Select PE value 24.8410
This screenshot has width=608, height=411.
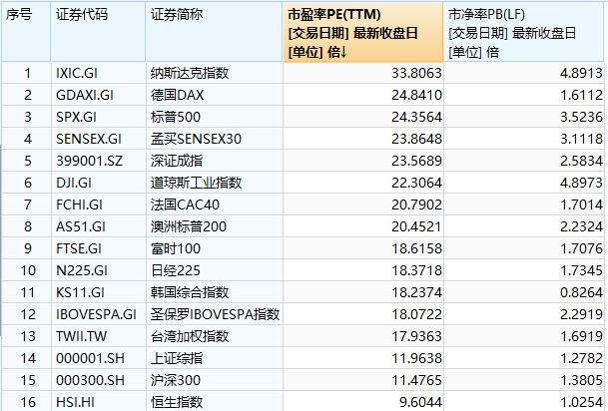point(363,95)
